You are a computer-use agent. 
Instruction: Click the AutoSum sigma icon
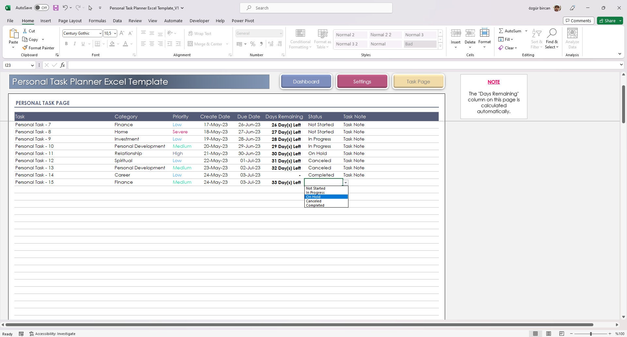point(501,31)
